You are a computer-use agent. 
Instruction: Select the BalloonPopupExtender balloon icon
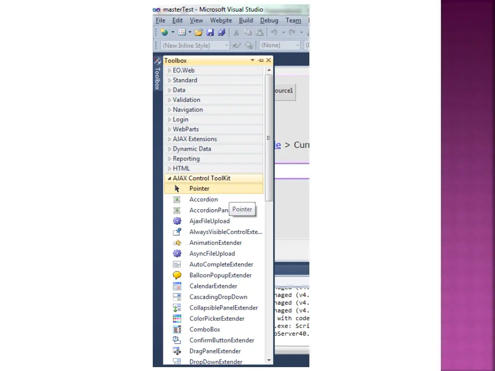(x=177, y=275)
